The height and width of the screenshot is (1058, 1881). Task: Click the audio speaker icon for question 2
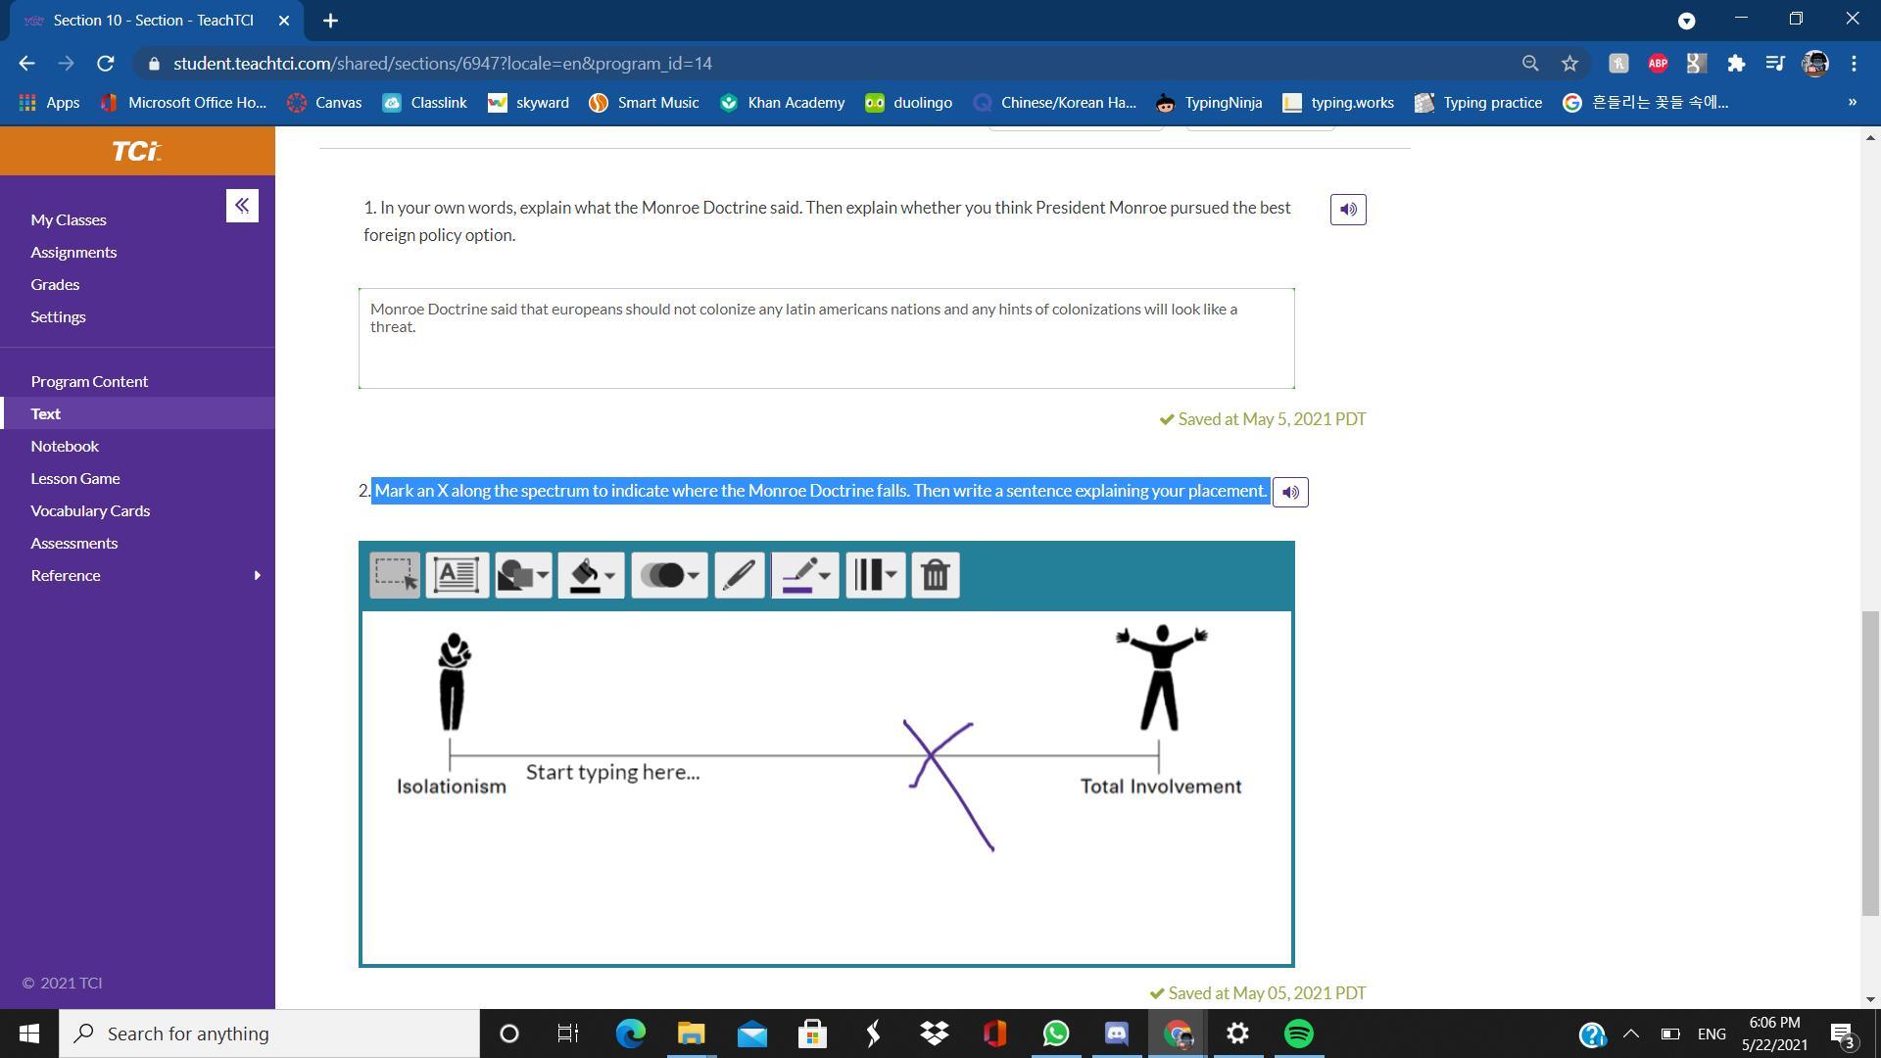[x=1289, y=491]
